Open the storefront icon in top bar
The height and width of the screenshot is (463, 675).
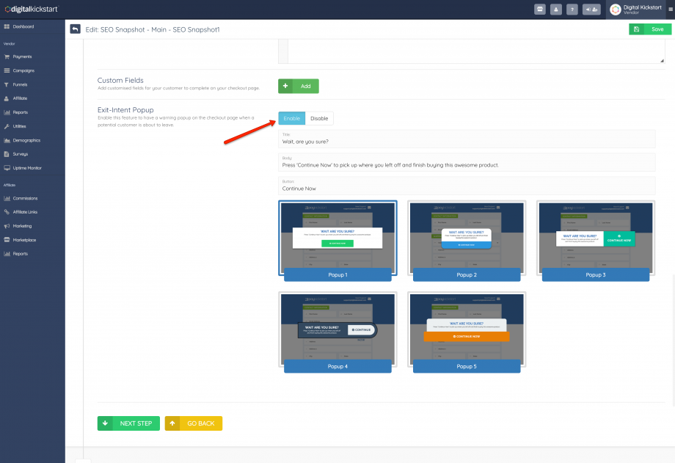point(540,10)
